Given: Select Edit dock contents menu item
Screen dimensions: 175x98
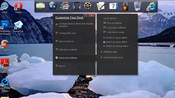Looking at the screenshot, I should coord(66,50).
